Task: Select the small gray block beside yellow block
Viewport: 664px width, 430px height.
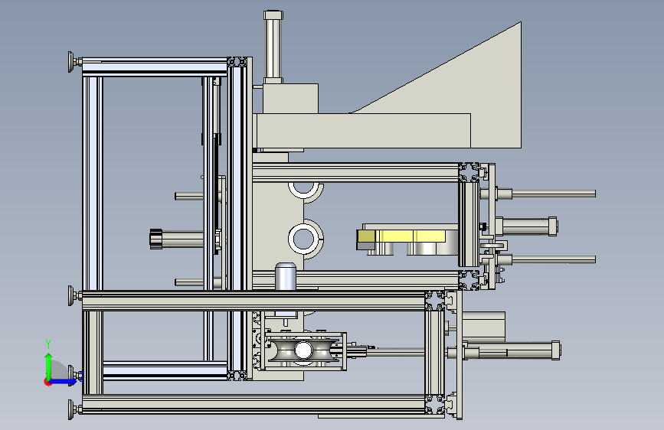Action: [365, 246]
